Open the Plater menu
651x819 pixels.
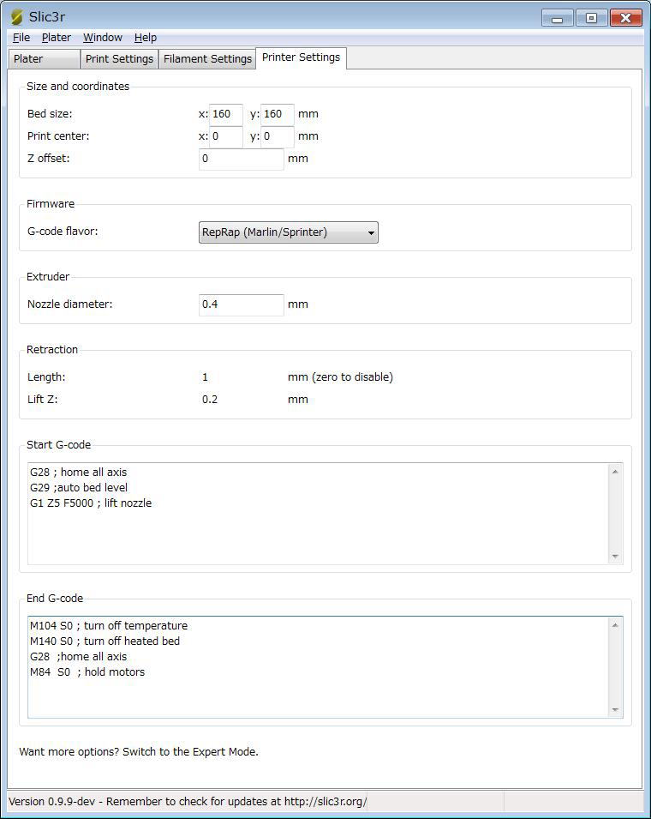(57, 38)
